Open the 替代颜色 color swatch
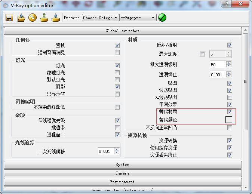This screenshot has height=194, width=252. pyautogui.click(x=229, y=120)
